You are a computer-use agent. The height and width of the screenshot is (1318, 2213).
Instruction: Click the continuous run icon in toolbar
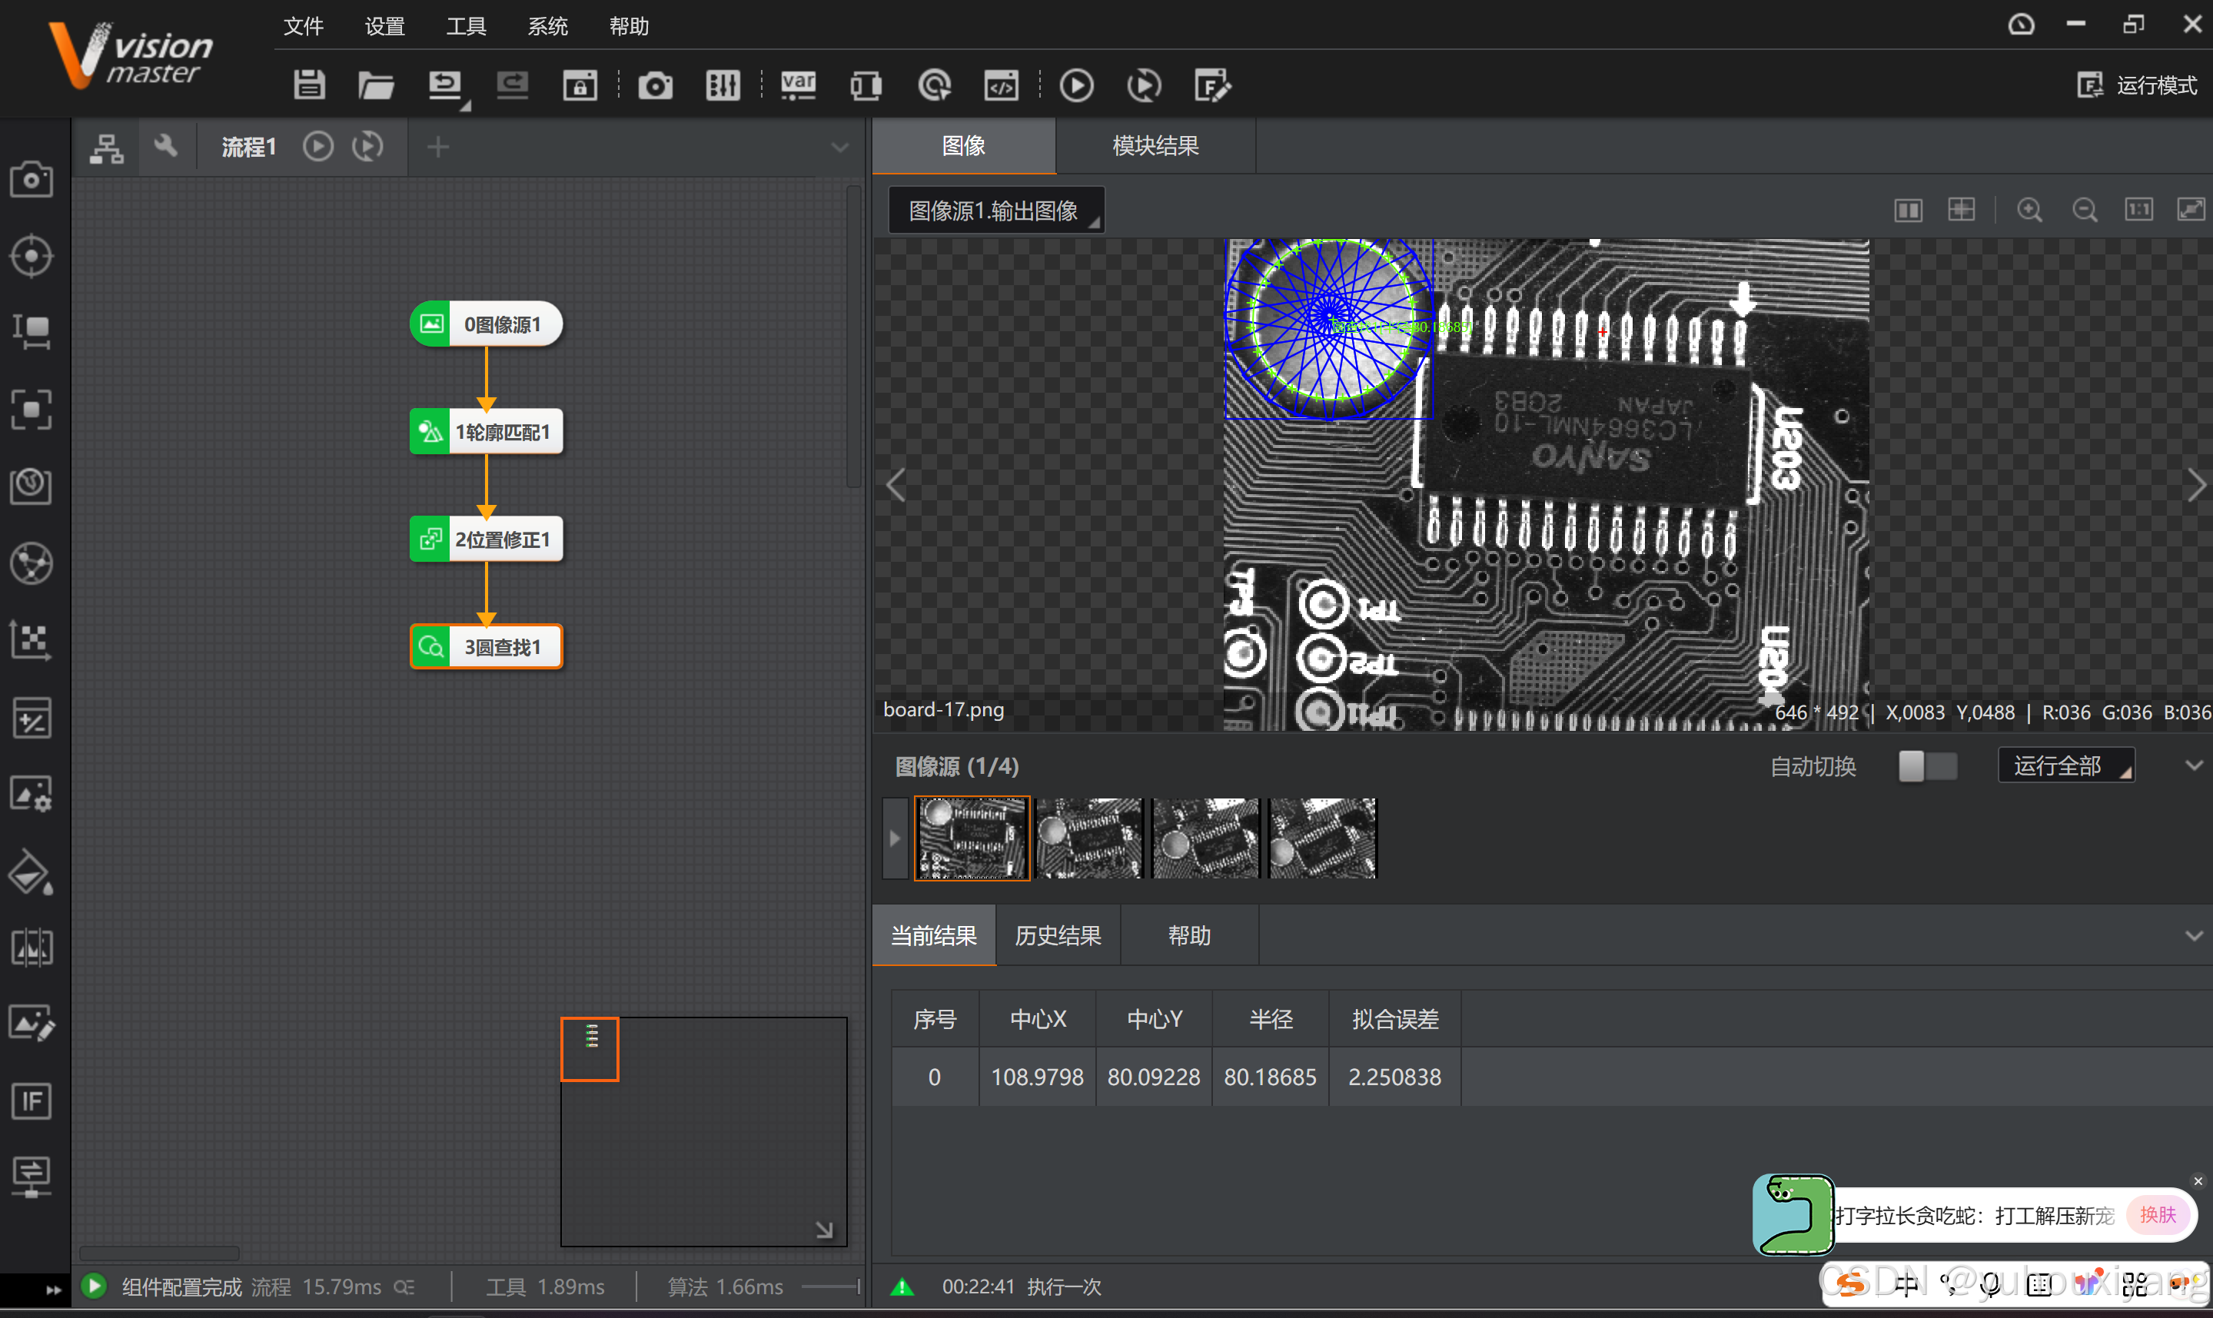tap(1144, 85)
